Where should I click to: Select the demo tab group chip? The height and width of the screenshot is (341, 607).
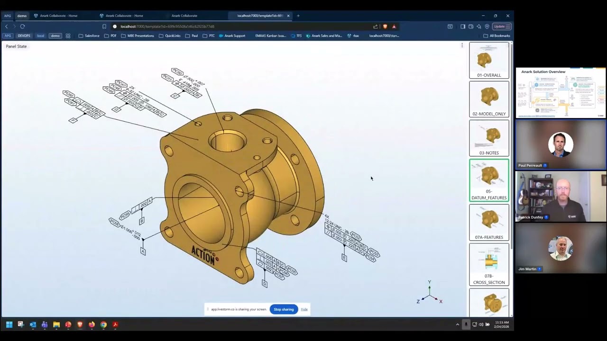(x=22, y=16)
